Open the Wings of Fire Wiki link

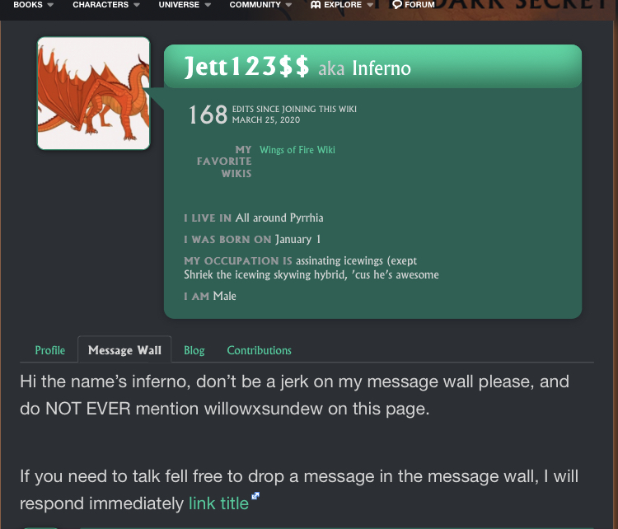coord(297,150)
